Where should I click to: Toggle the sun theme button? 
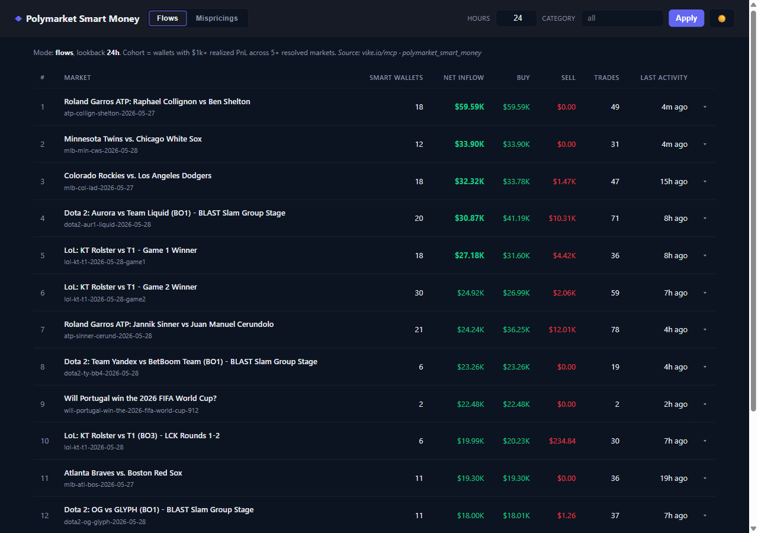click(721, 18)
